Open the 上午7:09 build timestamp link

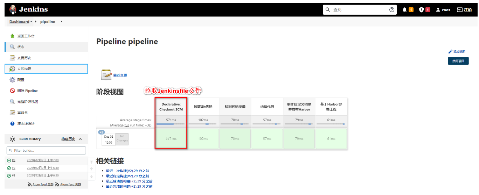[x=43, y=160]
